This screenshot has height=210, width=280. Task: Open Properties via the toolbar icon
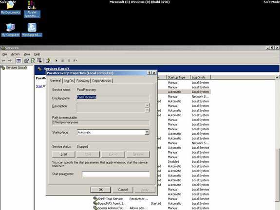click(x=27, y=61)
